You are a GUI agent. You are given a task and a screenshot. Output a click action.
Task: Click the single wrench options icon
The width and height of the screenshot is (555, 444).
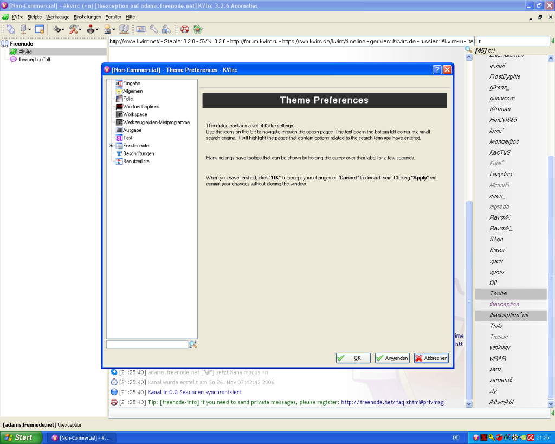pyautogui.click(x=153, y=29)
